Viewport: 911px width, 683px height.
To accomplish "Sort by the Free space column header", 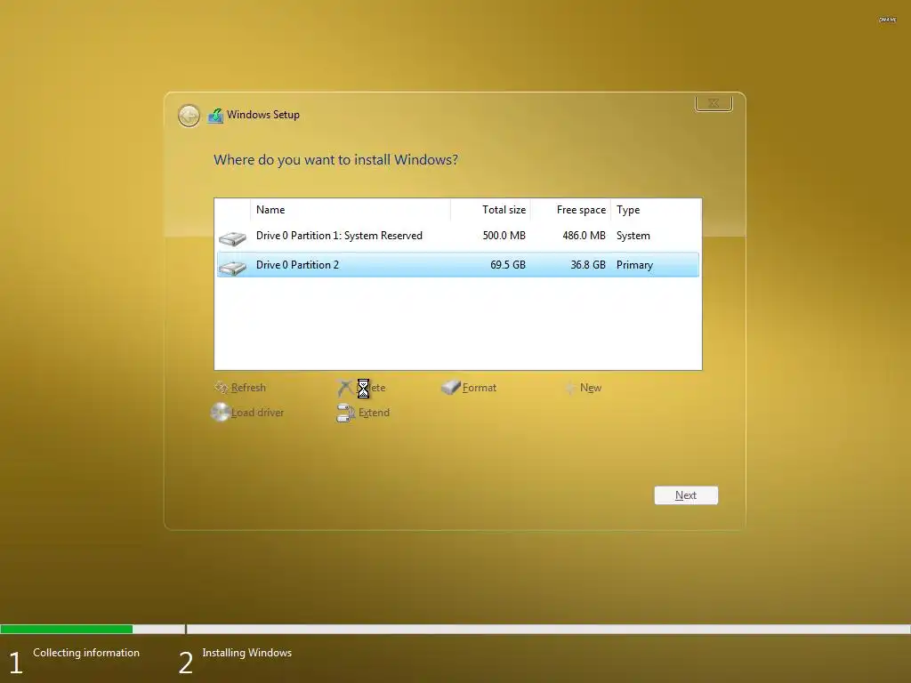I will click(x=570, y=210).
